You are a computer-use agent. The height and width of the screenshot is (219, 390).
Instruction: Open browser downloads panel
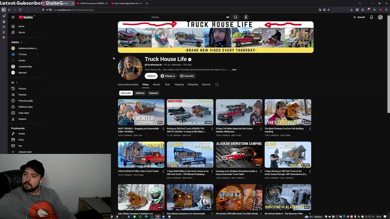click(x=352, y=10)
